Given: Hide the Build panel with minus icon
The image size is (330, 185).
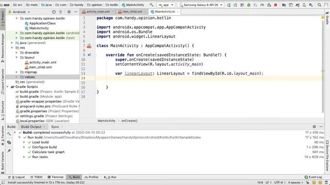Looking at the screenshot, I should point(321,127).
